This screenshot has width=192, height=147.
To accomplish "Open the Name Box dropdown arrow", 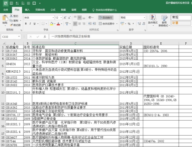I will click(x=19, y=37).
